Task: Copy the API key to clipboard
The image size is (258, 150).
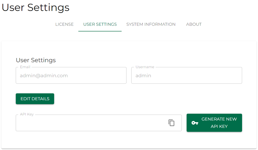Action: 171,123
